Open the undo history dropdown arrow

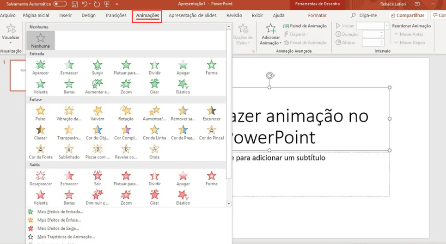[90, 4]
